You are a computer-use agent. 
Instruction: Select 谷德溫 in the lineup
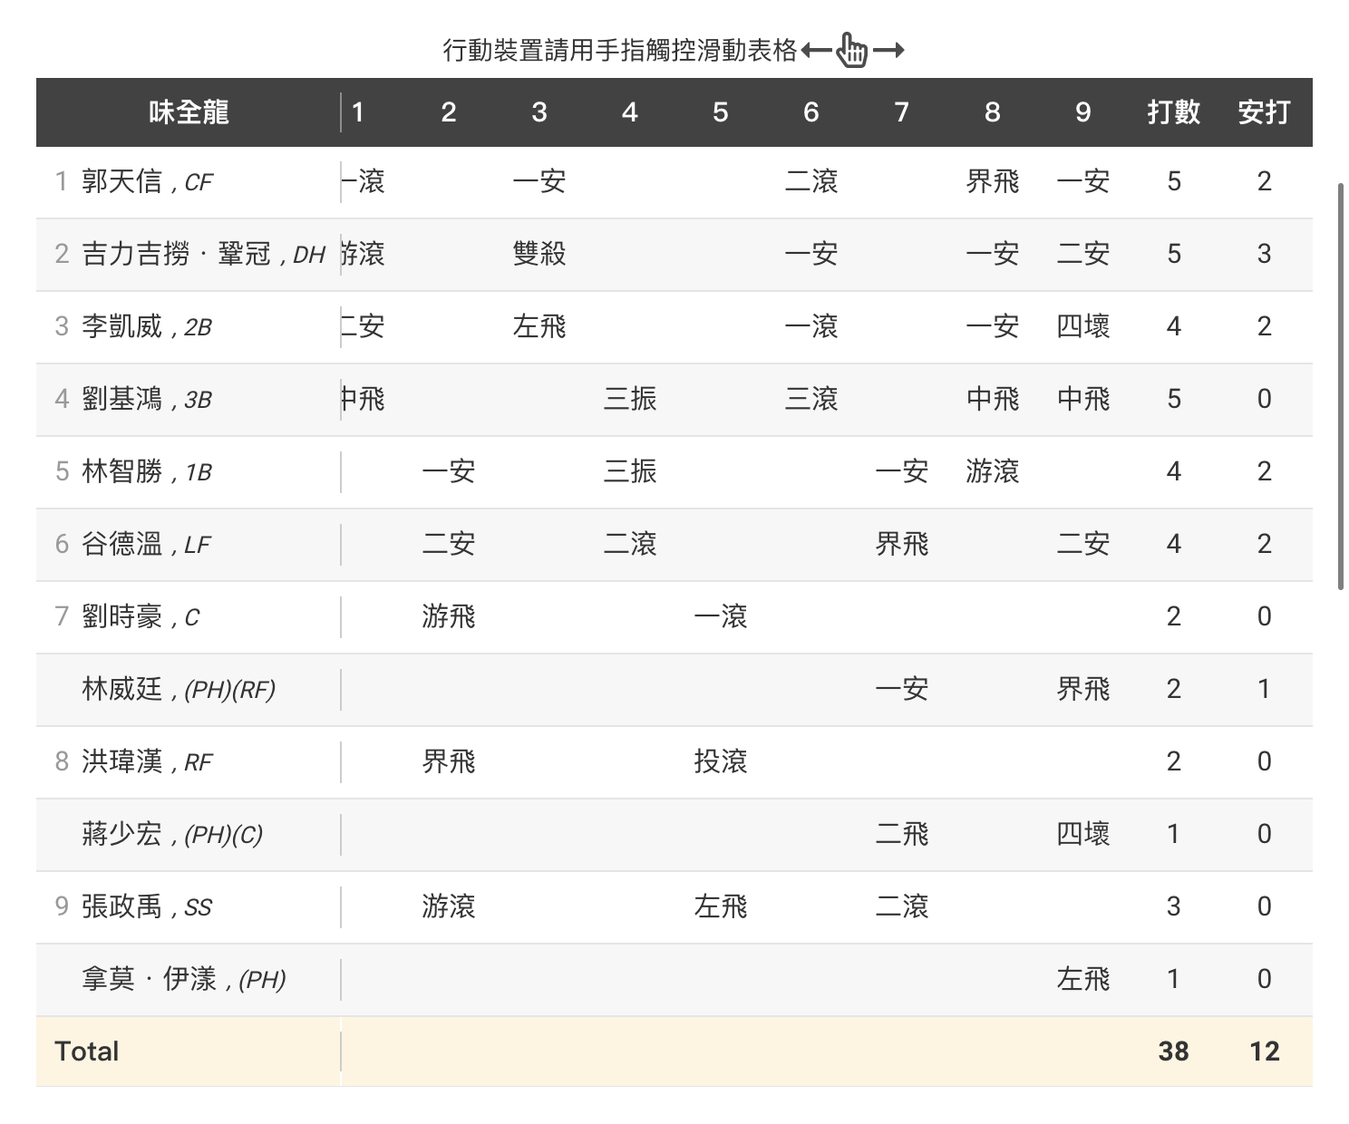(121, 544)
